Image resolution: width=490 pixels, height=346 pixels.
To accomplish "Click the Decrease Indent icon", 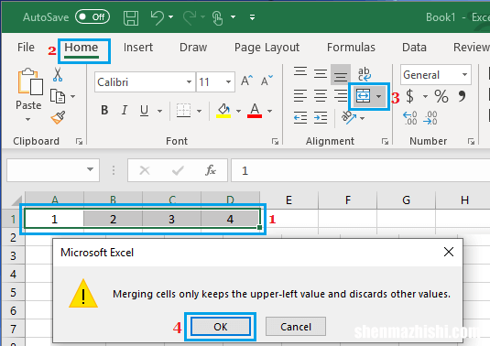I will (x=300, y=118).
